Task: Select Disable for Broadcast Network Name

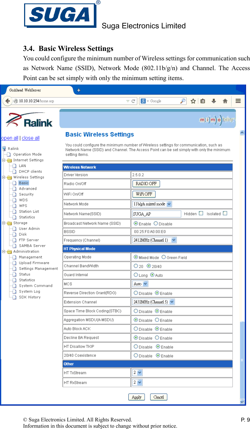Action: click(156, 223)
